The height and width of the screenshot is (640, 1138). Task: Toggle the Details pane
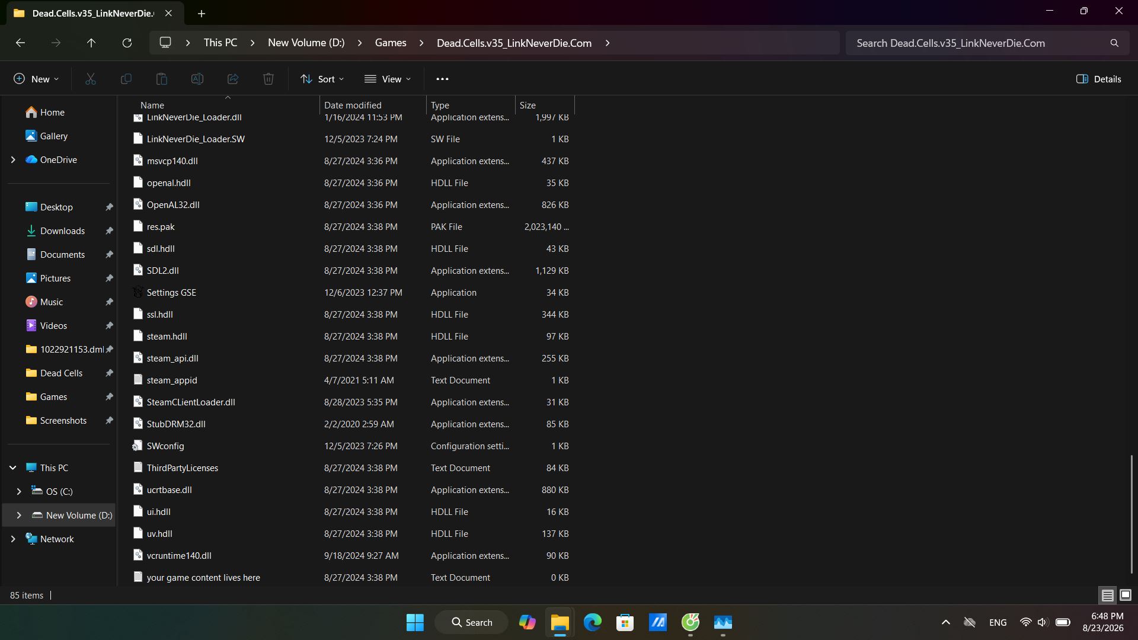click(x=1098, y=79)
